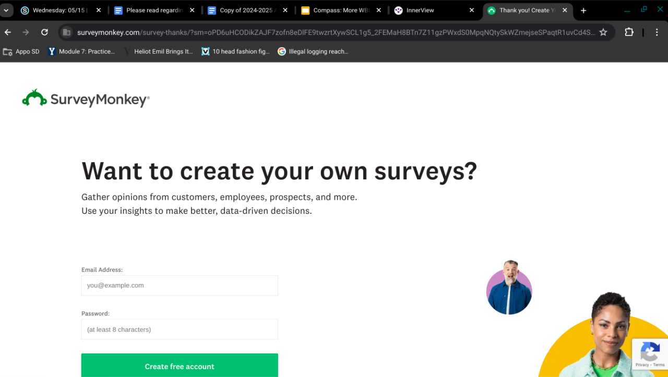668x377 pixels.
Task: Close the 'Wednesday: 05/15' tab
Action: (x=99, y=10)
